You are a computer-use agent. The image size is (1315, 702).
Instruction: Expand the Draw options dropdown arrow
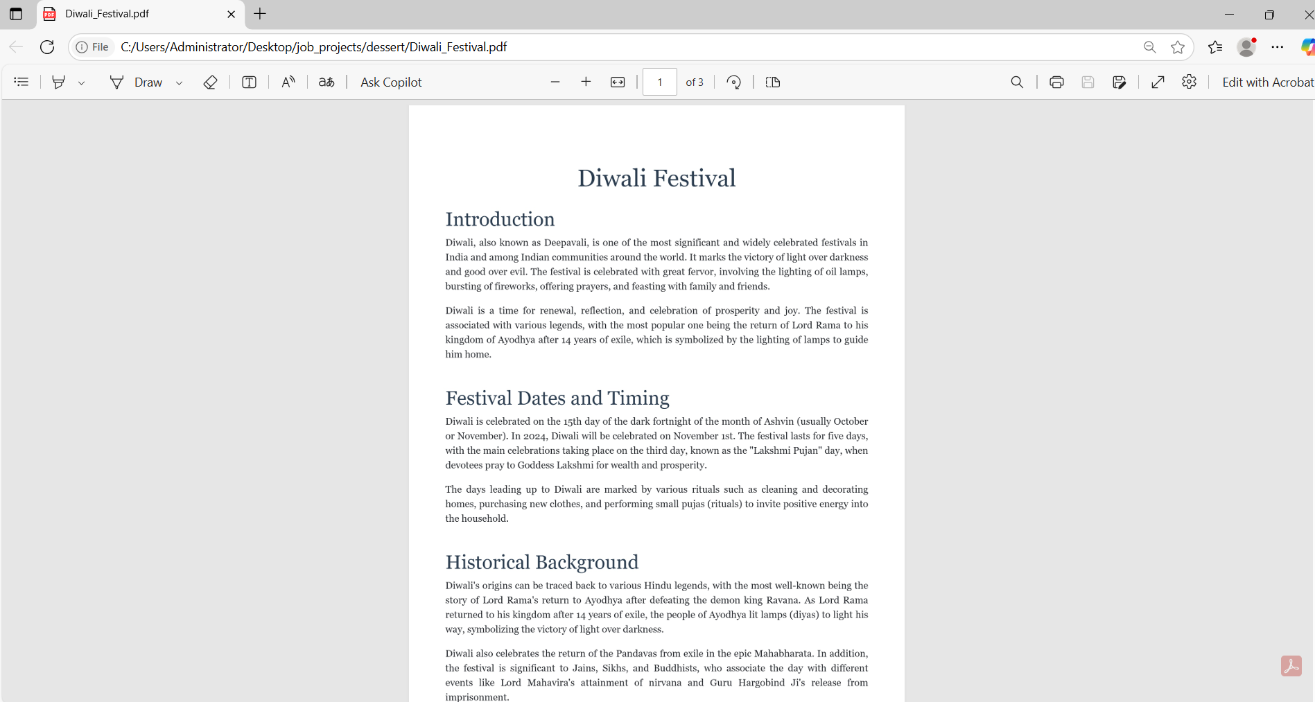click(x=179, y=82)
